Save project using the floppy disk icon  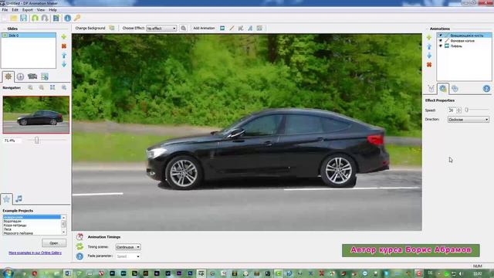coord(24,18)
